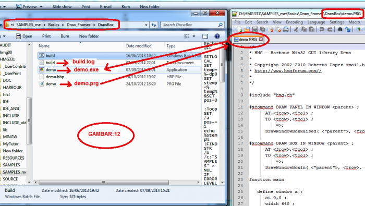Click the Help question-mark icon in Explorer

[x=217, y=36]
